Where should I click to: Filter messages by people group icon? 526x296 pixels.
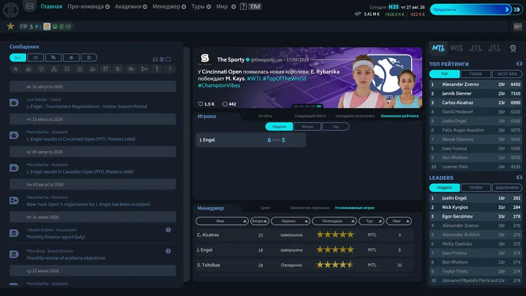[x=92, y=68]
